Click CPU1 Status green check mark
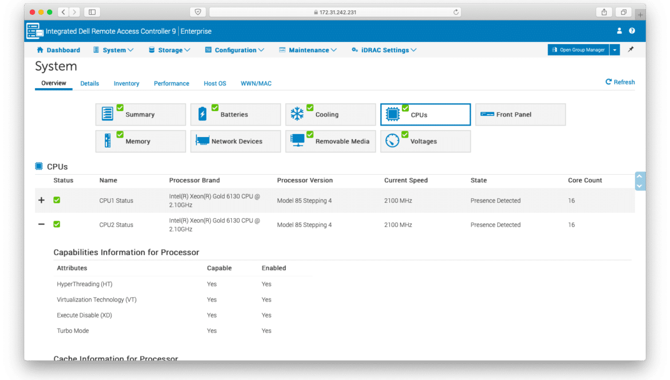Image resolution: width=670 pixels, height=380 pixels. 57,200
